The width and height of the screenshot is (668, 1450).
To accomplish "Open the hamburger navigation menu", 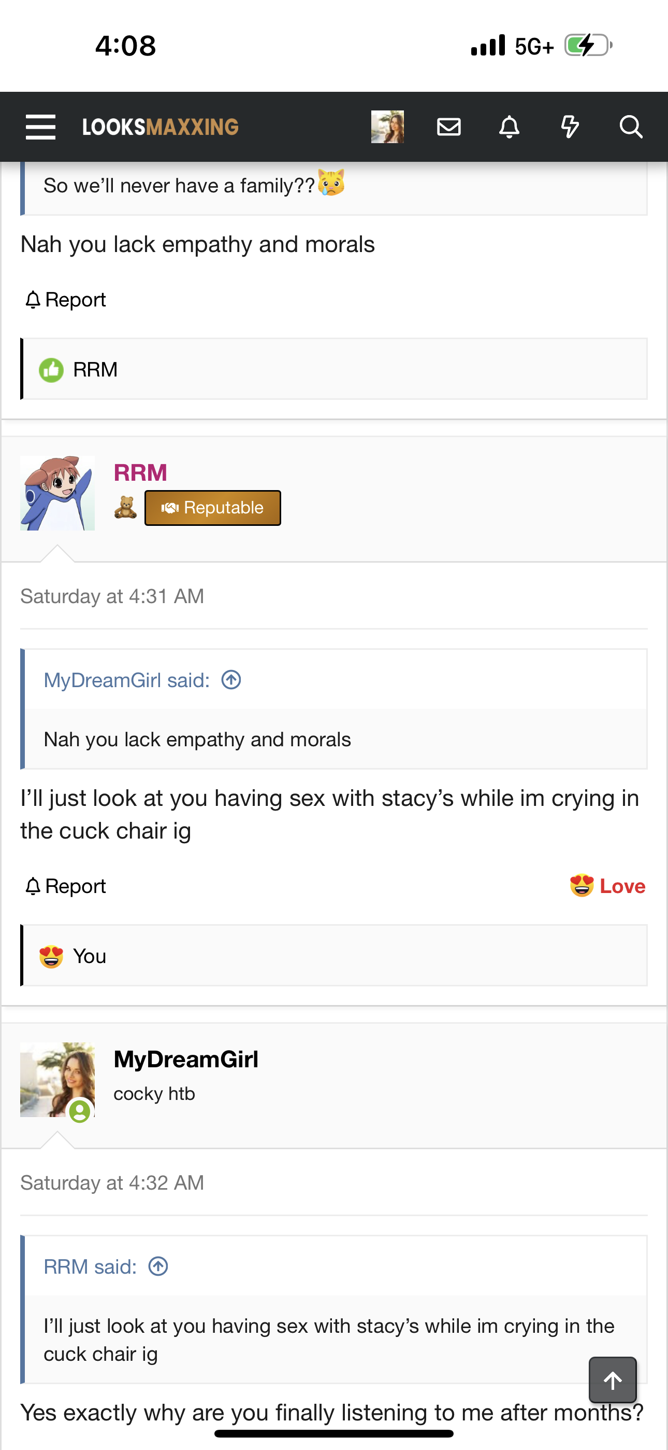I will [40, 127].
